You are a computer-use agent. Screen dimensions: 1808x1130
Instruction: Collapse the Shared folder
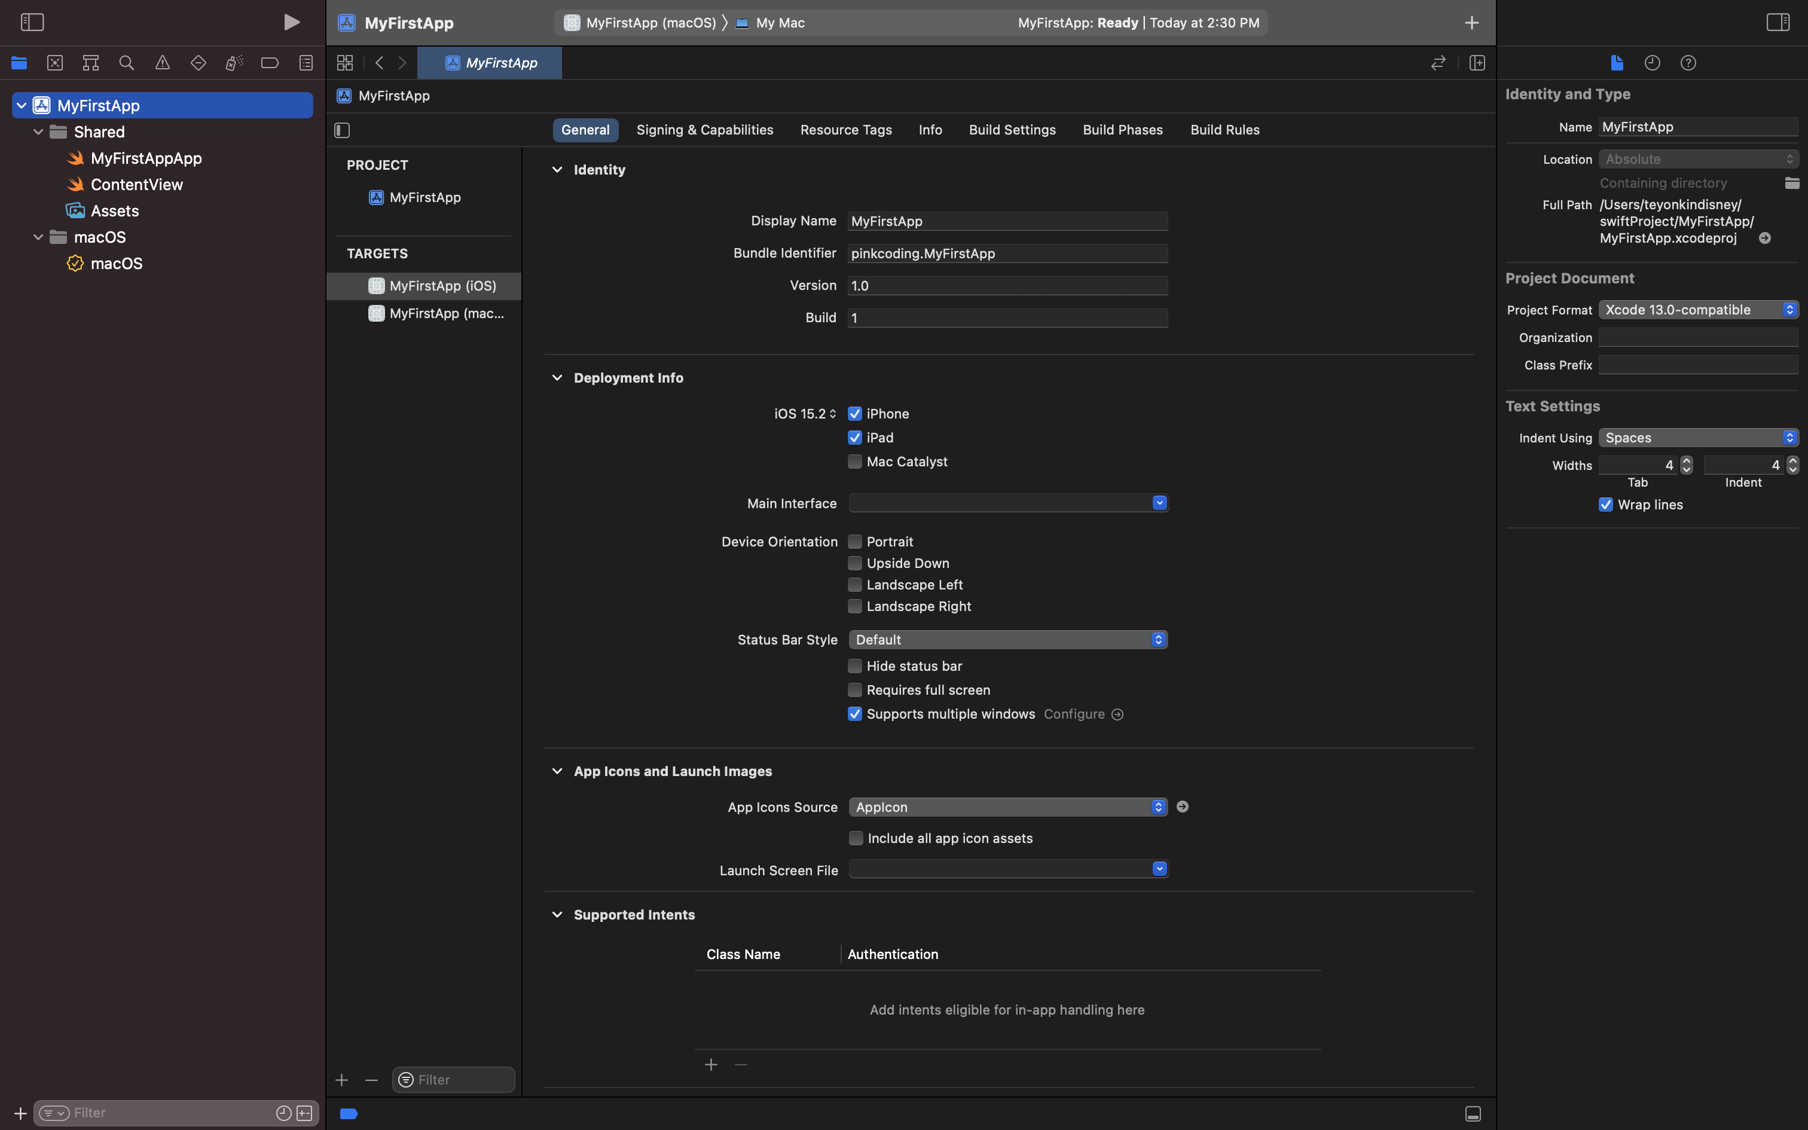point(38,132)
